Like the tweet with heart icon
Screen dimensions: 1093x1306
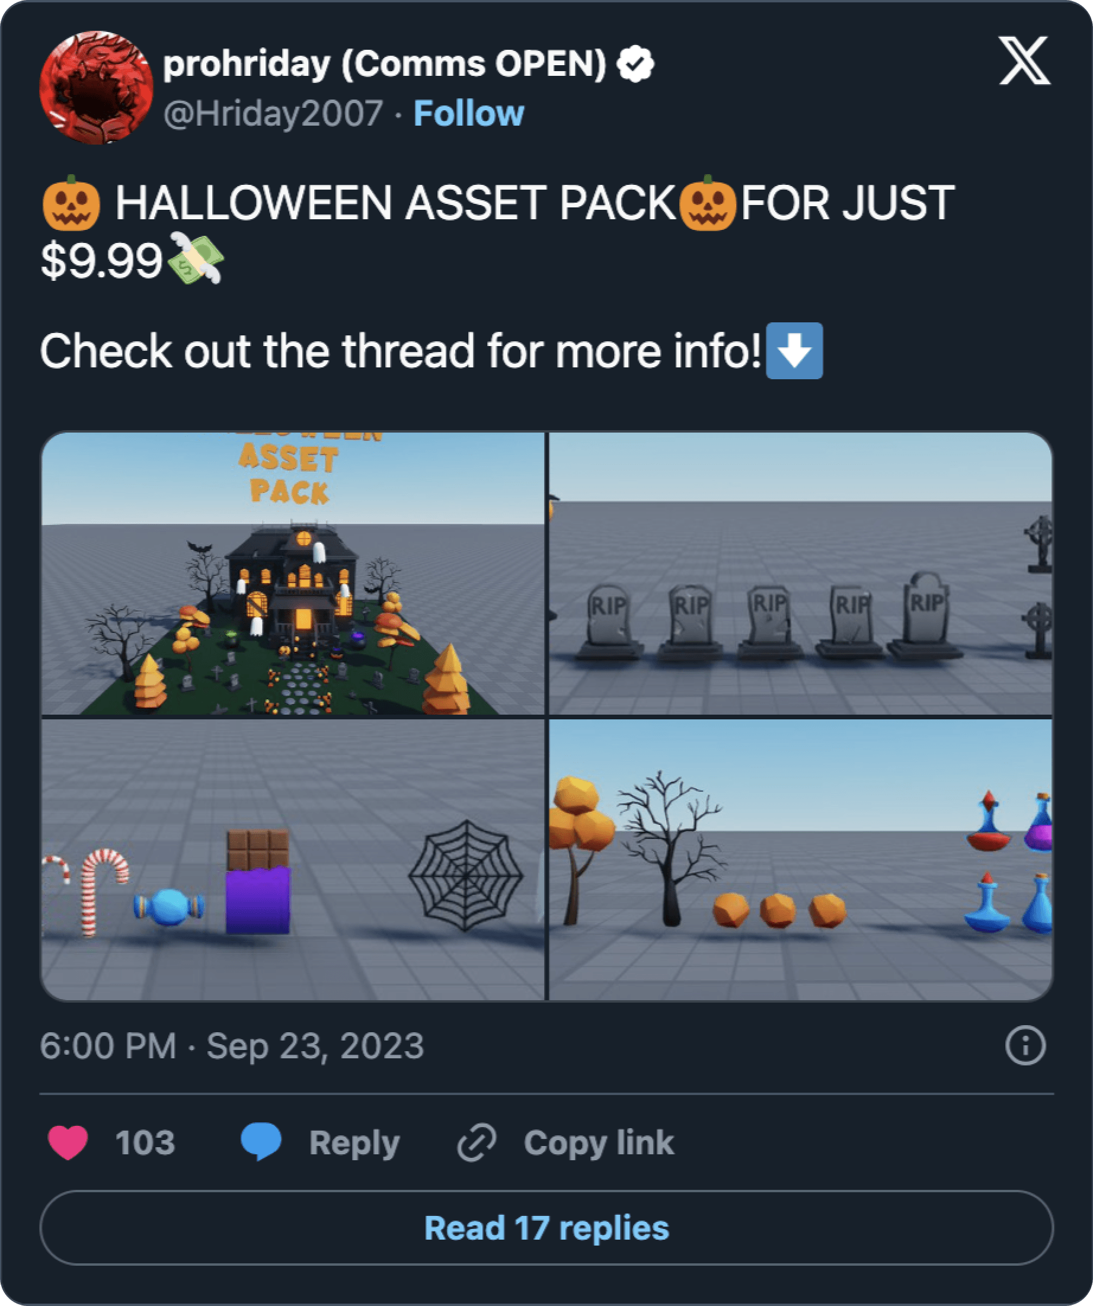tap(68, 1142)
